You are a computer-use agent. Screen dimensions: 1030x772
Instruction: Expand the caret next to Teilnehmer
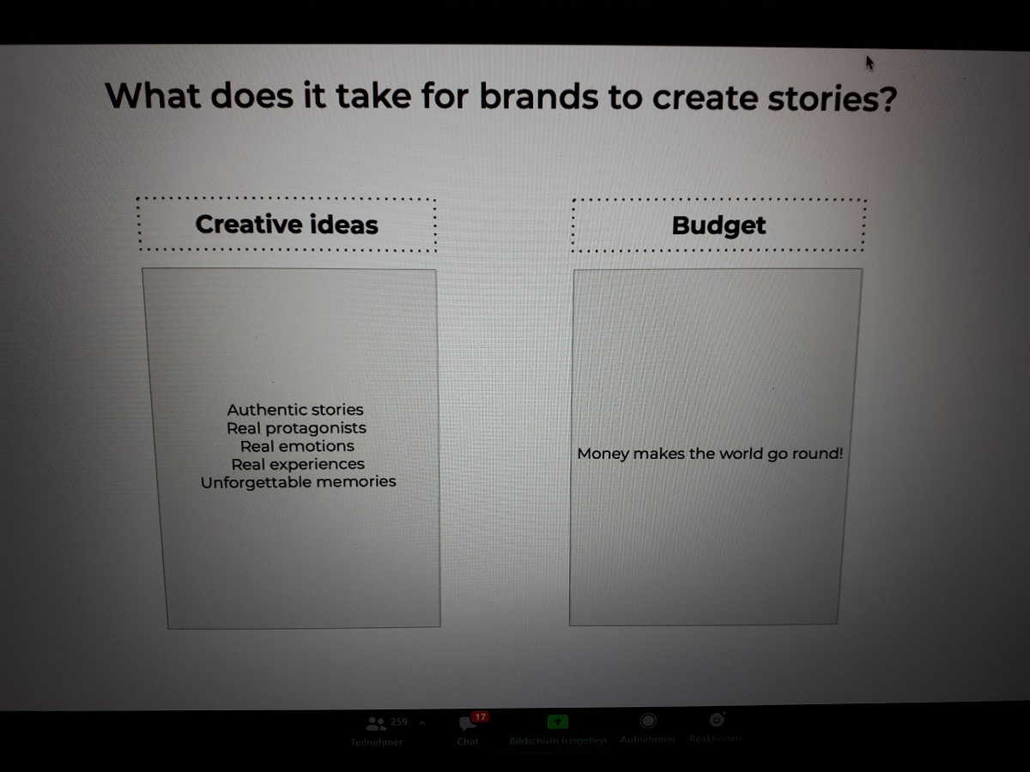421,723
